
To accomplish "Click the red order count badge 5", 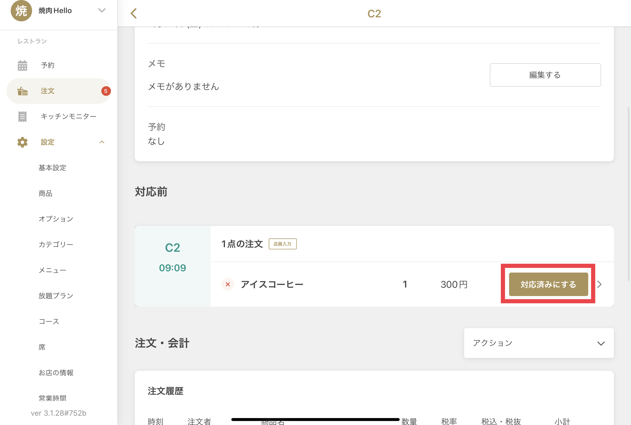I will 106,91.
